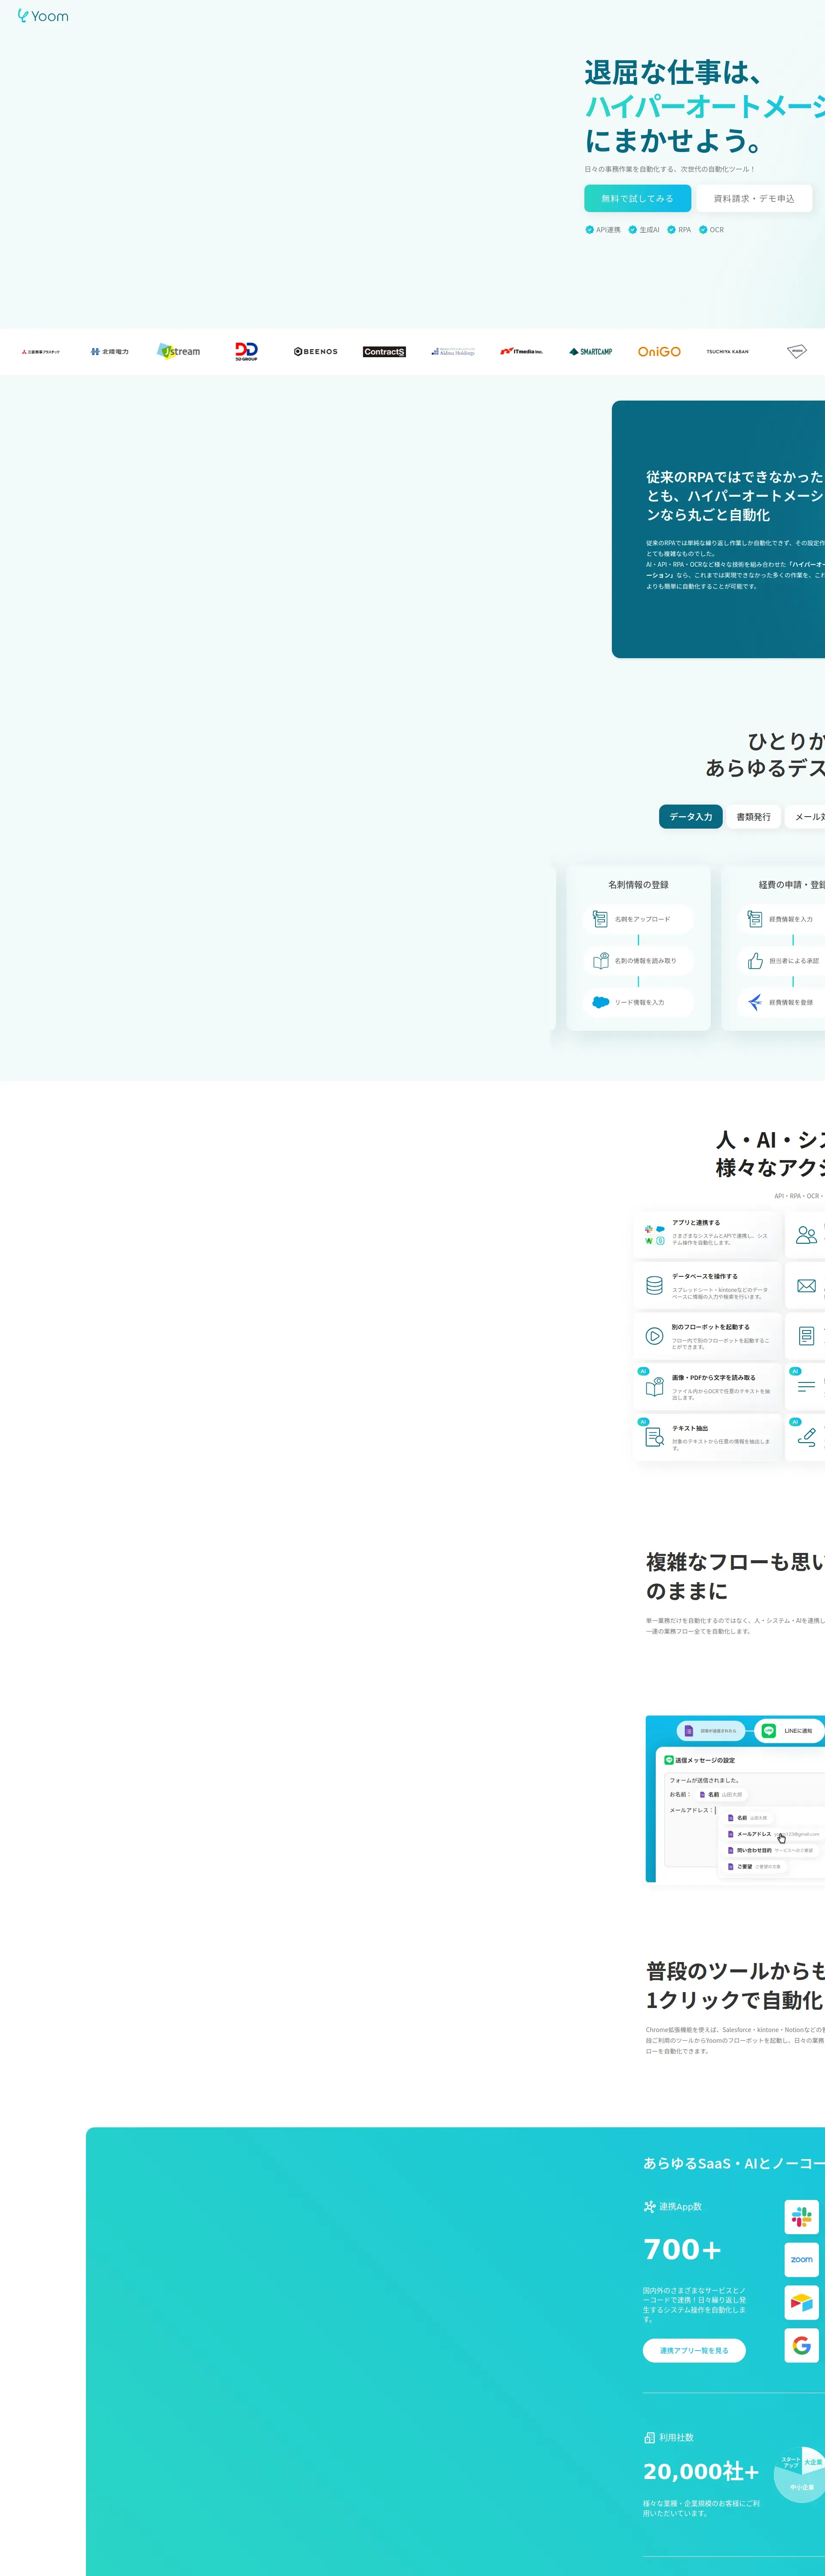Click the OniGO company logo
The height and width of the screenshot is (2576, 825).
(x=659, y=352)
